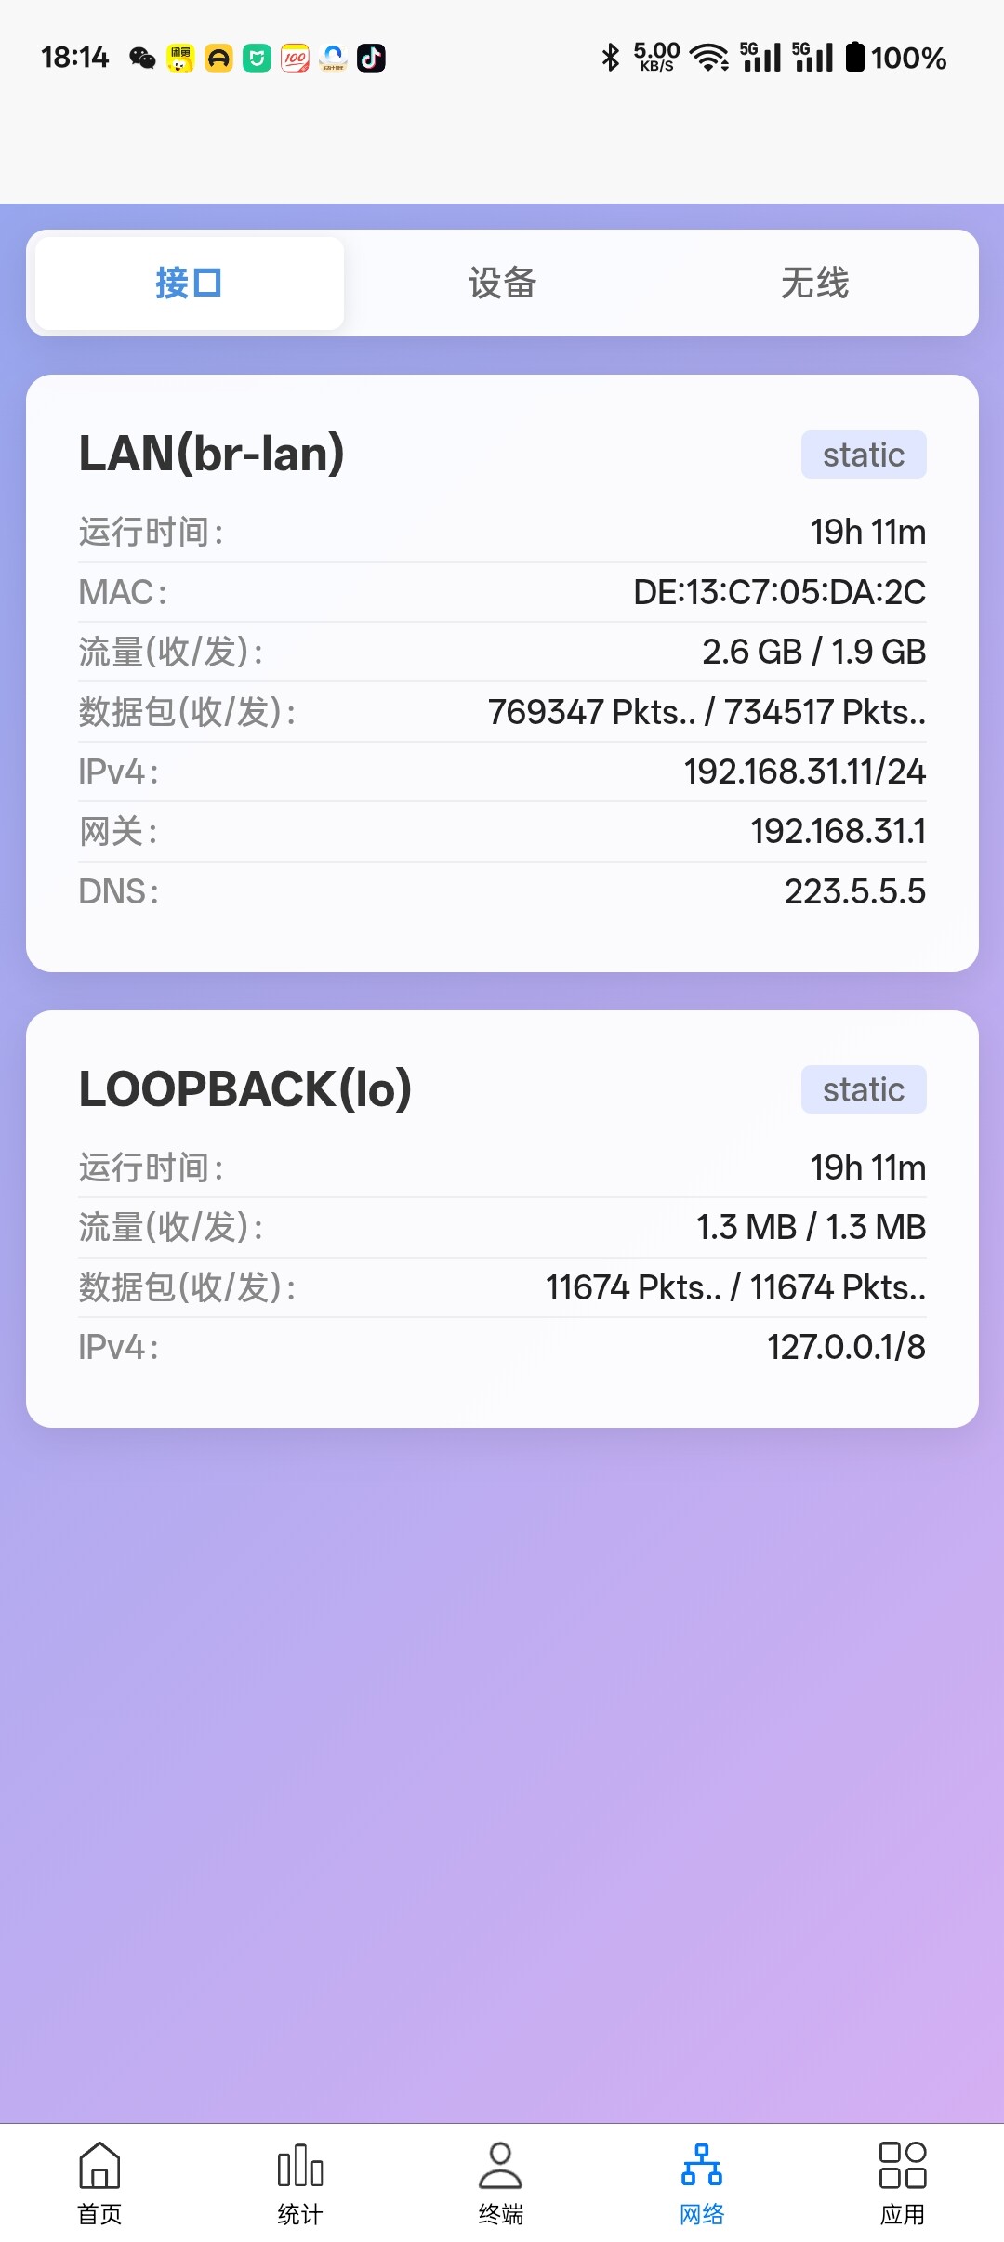The image size is (1004, 2242).
Task: Tap the LAN IPv4 address 192.168.31.11/24
Action: [804, 772]
